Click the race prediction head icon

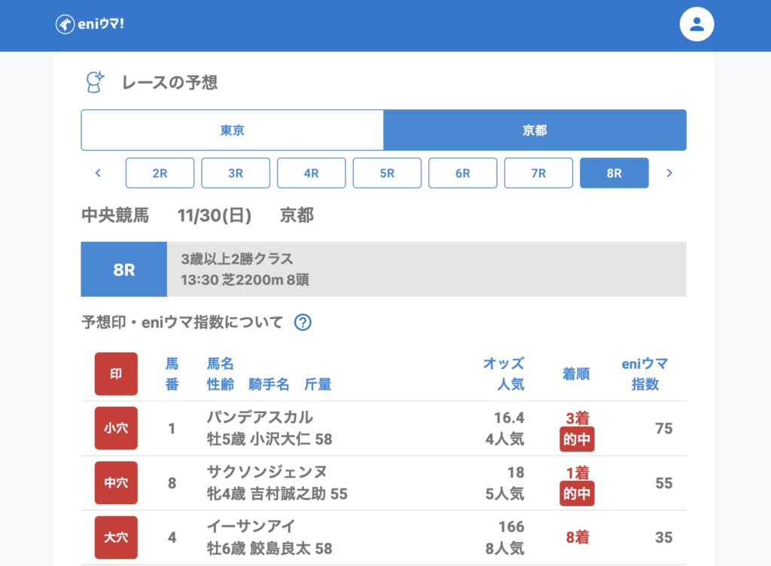tap(94, 81)
